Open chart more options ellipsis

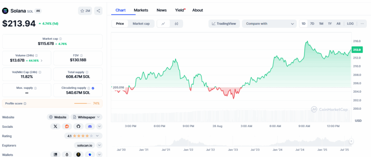click(x=362, y=24)
